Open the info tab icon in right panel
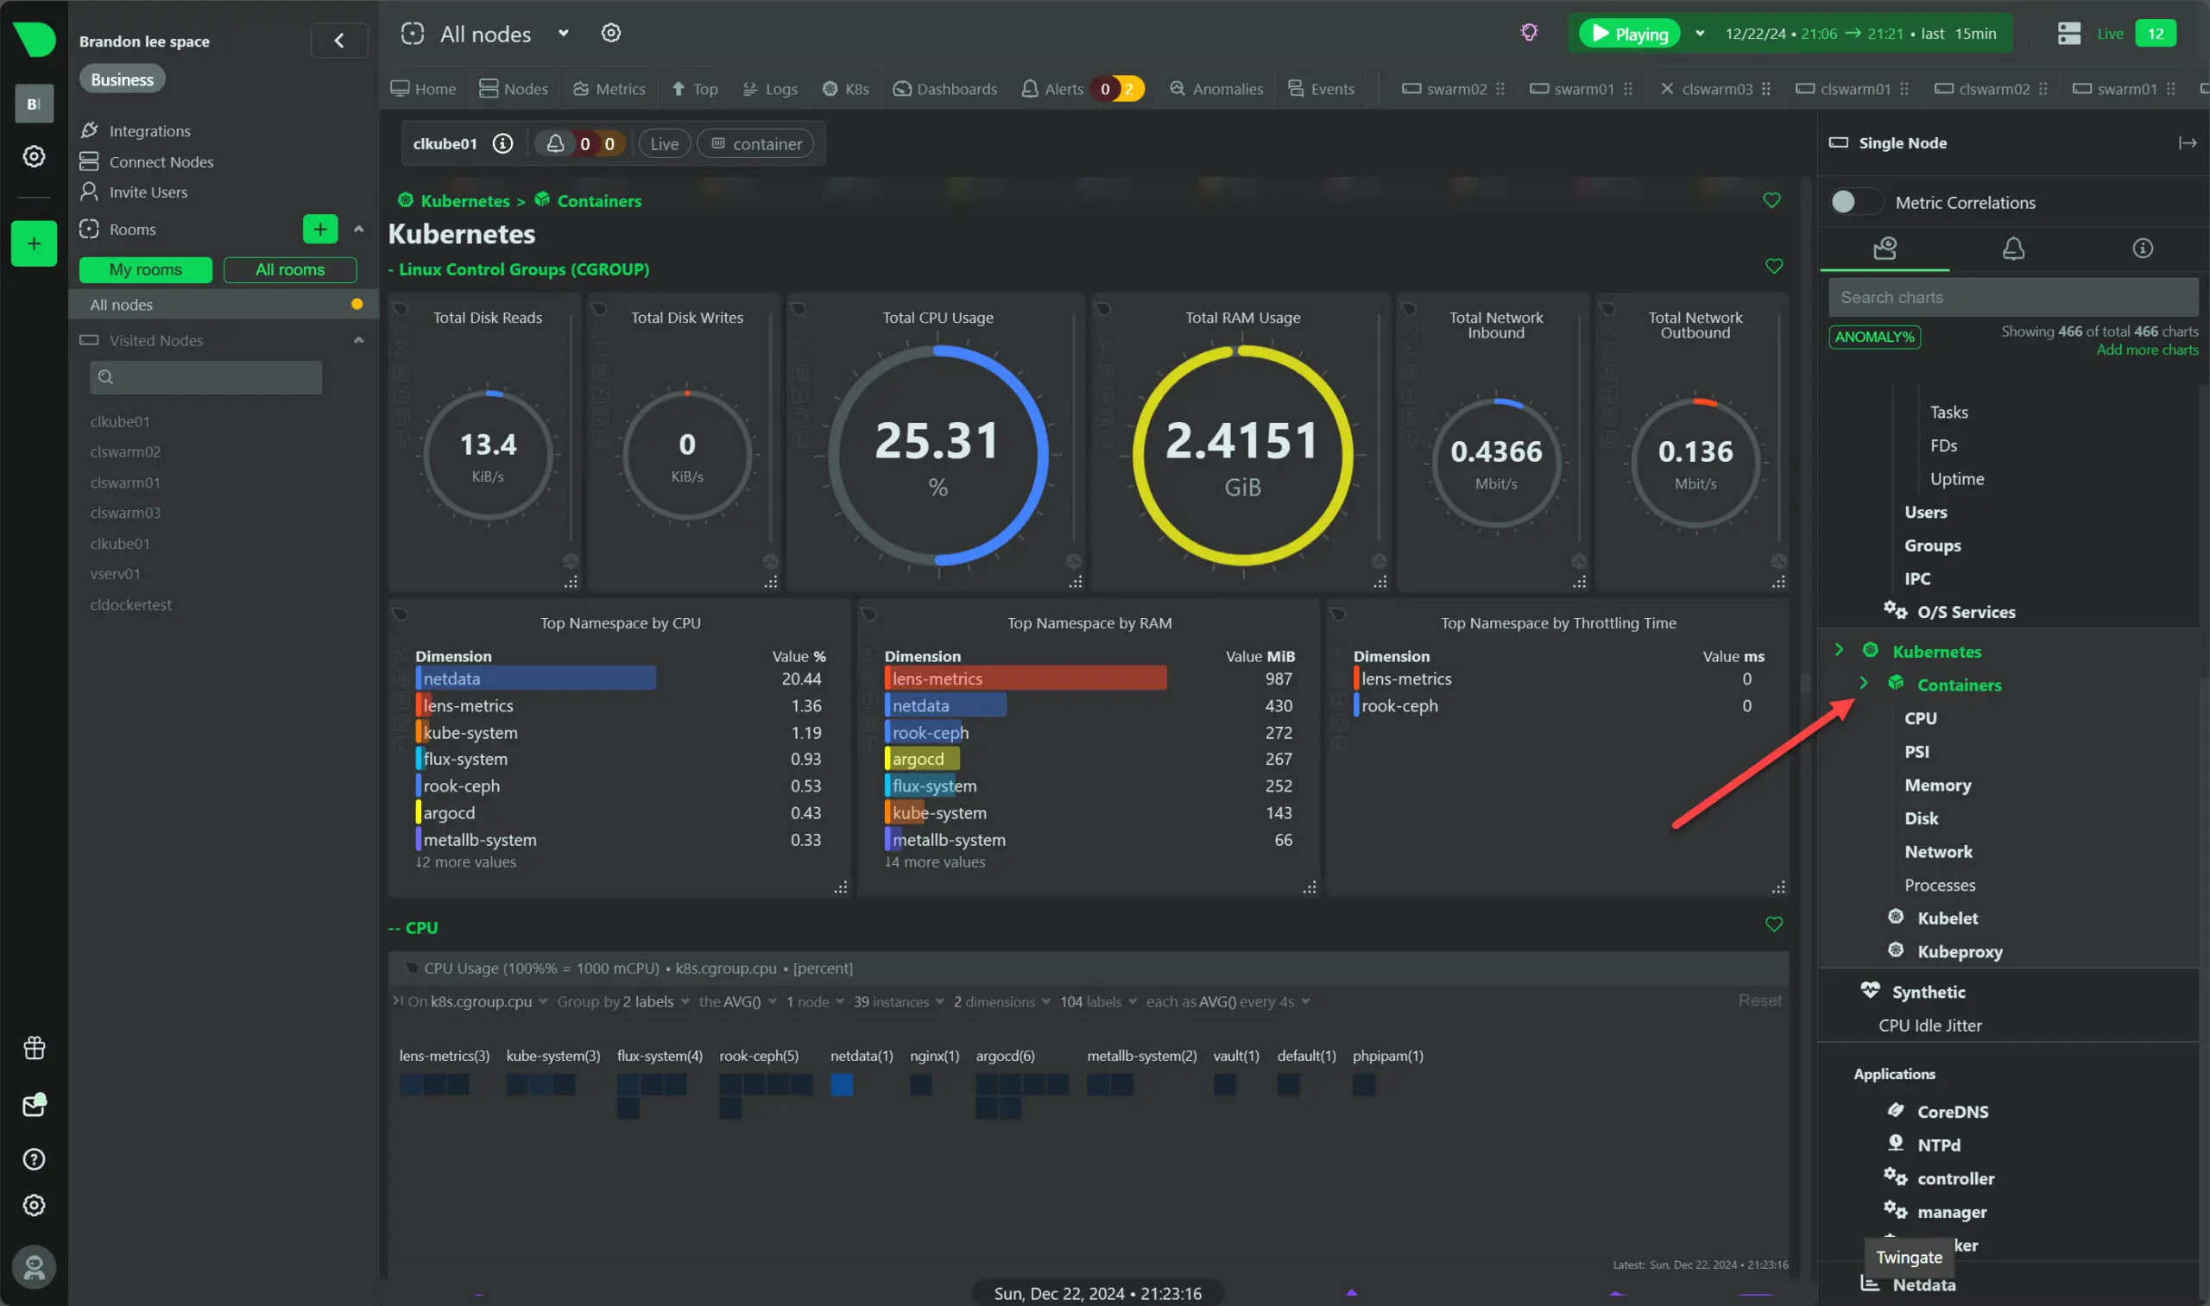Screen dimensions: 2210x1306 pos(2142,249)
